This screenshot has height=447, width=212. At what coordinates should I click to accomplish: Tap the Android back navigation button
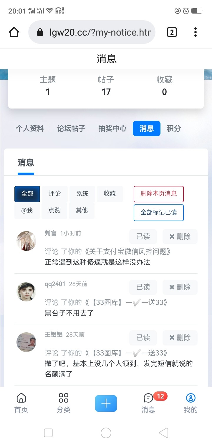(164, 433)
